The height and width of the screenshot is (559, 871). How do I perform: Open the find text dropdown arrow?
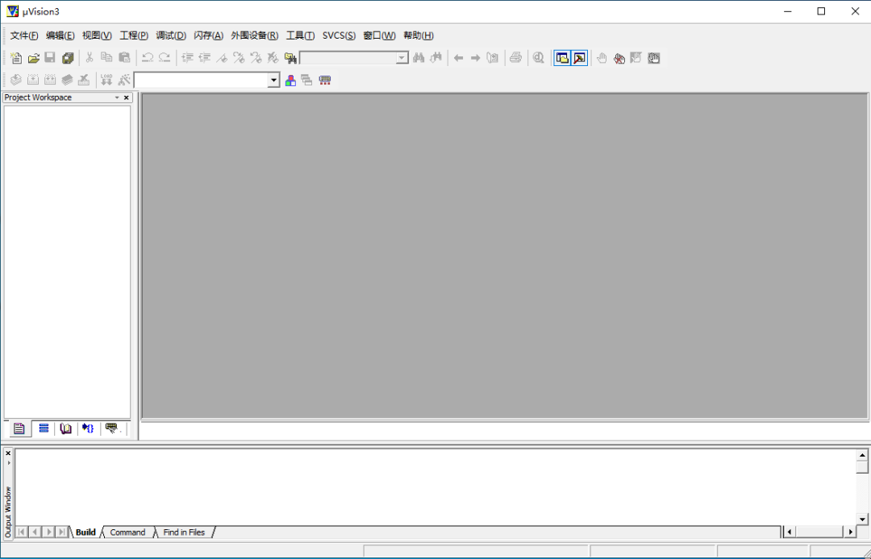(x=402, y=58)
